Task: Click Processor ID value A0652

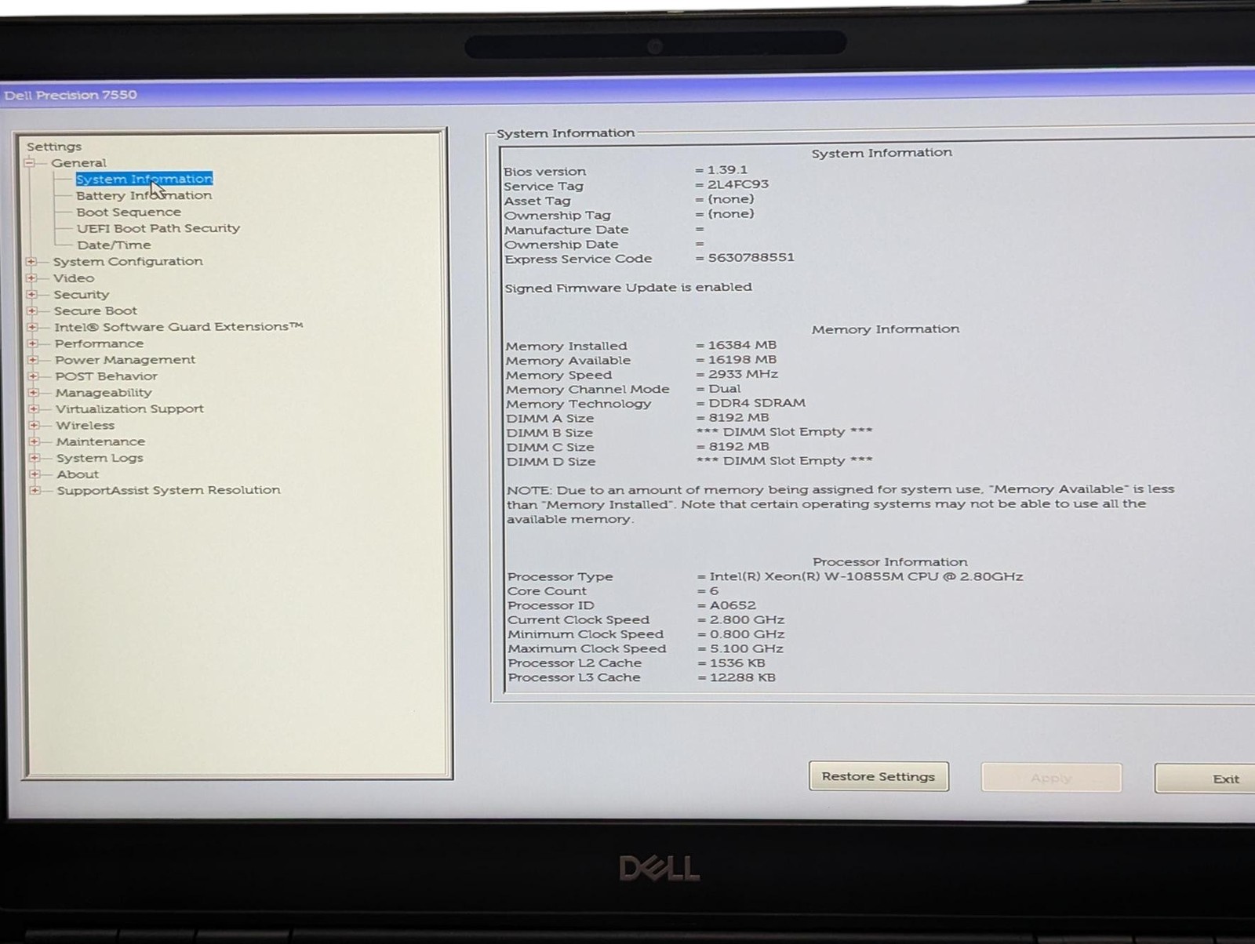Action: [x=733, y=605]
